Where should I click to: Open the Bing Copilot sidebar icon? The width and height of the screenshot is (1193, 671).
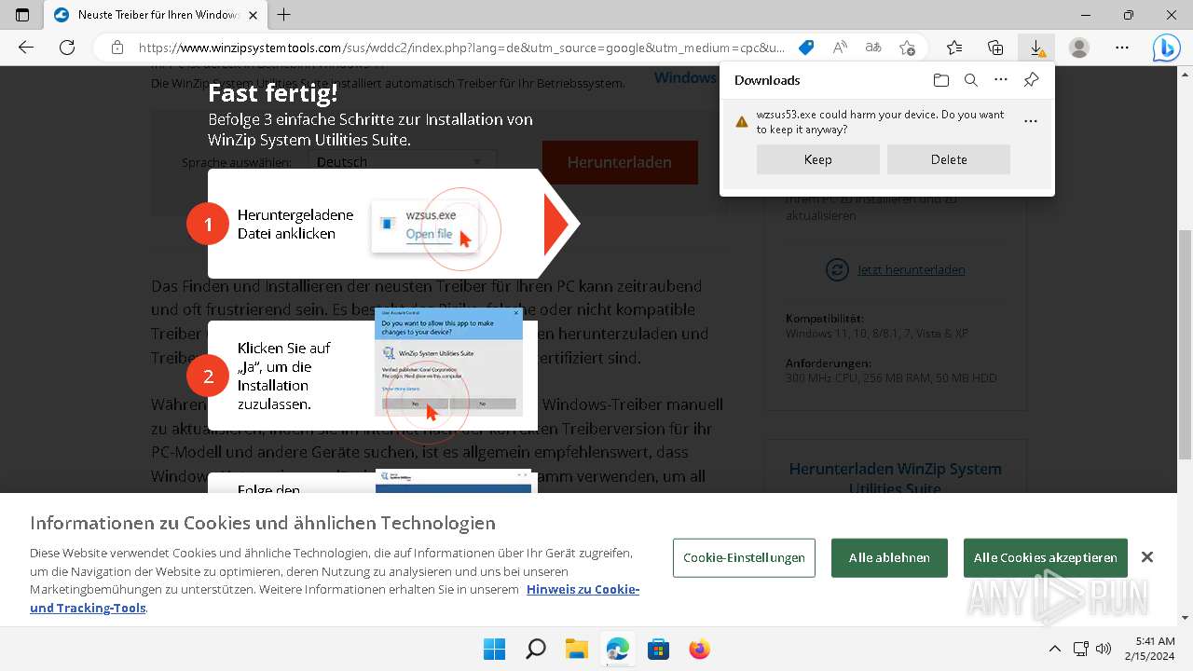click(1166, 48)
